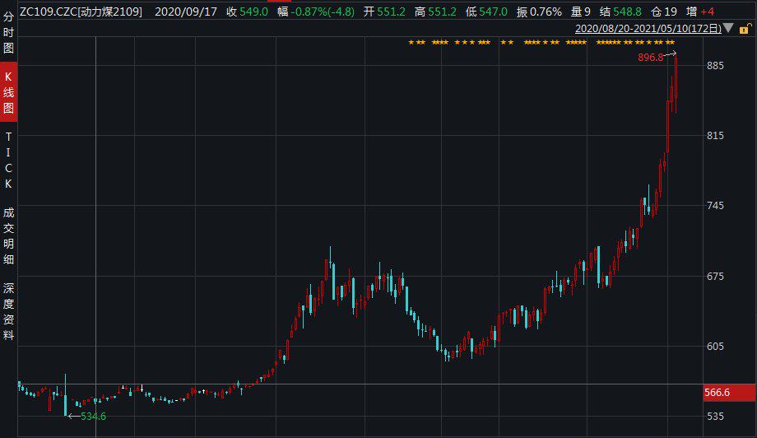The image size is (757, 438).
Task: Switch to the 分时图 tab
Action: (9, 32)
